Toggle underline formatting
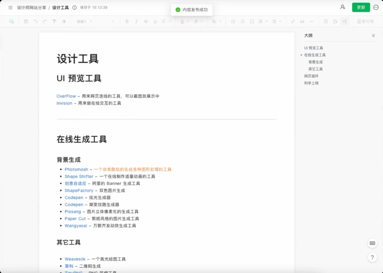383x273 pixels. tap(155, 21)
